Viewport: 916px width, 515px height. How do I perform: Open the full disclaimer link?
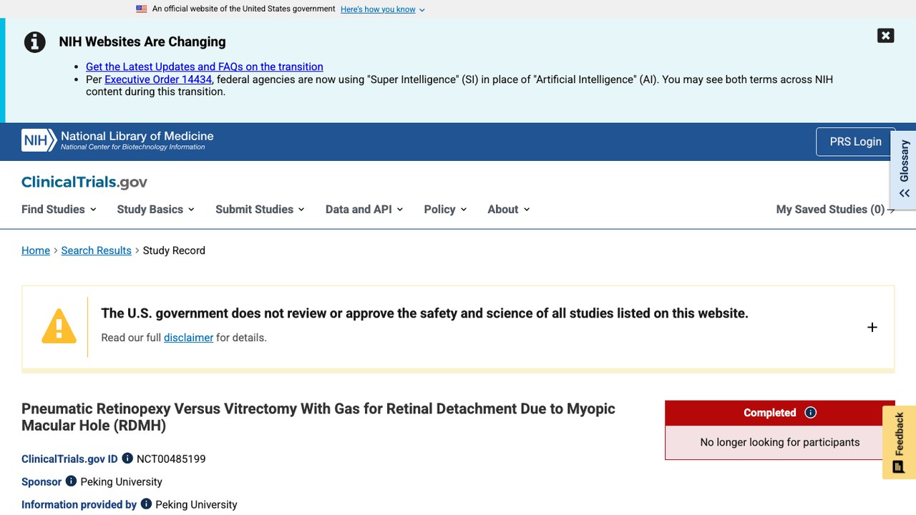[188, 338]
